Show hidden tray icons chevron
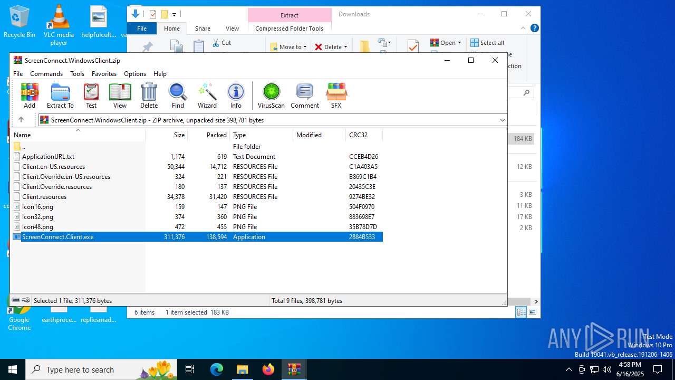Viewport: 675px width, 380px height. 568,369
